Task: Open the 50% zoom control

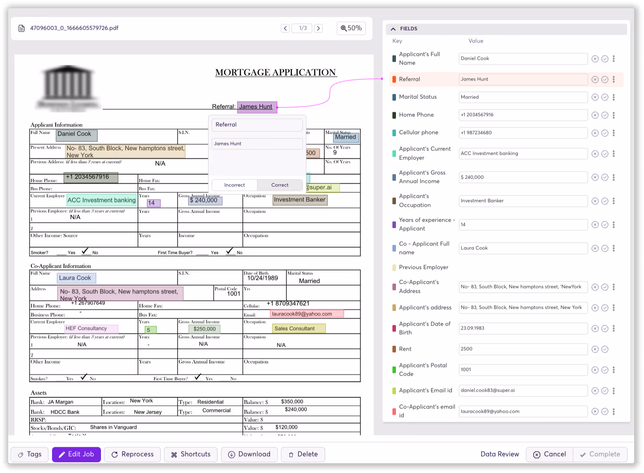Action: 351,28
